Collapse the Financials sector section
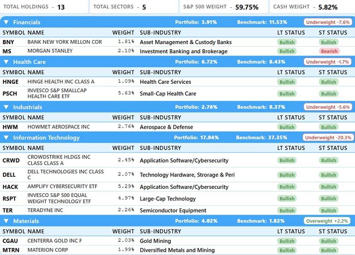This screenshot has width=355, height=255. (6, 22)
